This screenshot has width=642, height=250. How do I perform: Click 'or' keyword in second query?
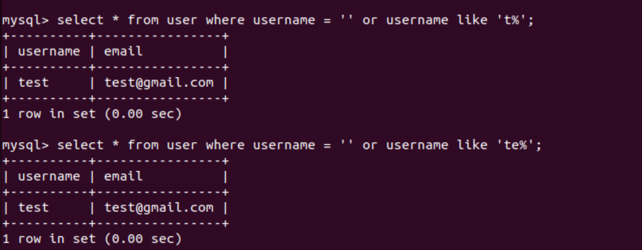click(370, 146)
